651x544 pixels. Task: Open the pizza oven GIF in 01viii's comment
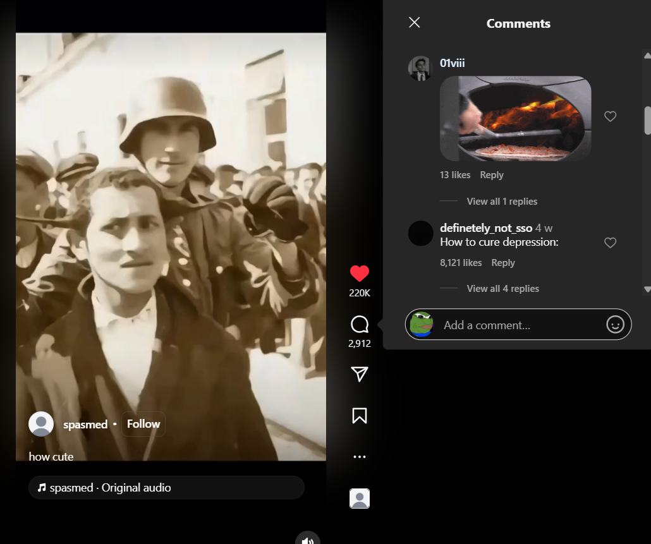tap(515, 118)
